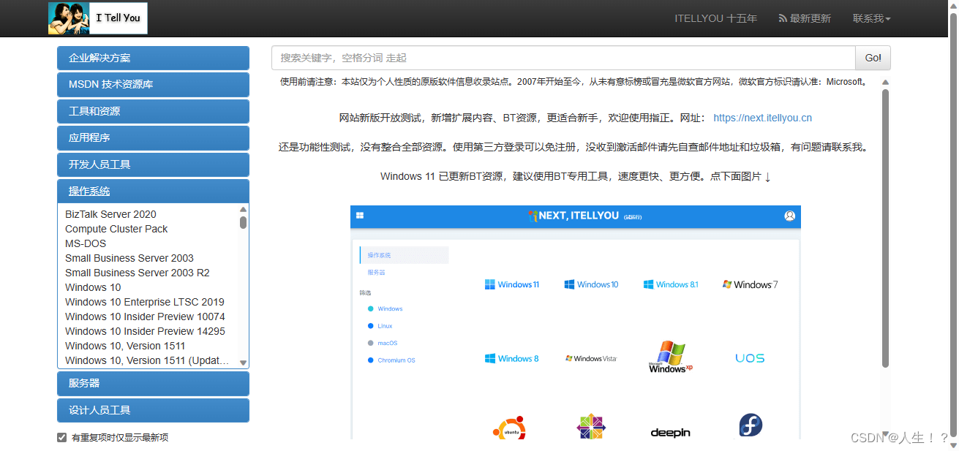Click the OS list scrollbar thumb

(x=244, y=222)
